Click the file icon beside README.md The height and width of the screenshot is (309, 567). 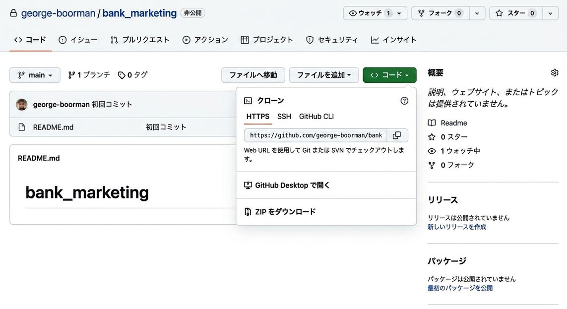point(22,127)
